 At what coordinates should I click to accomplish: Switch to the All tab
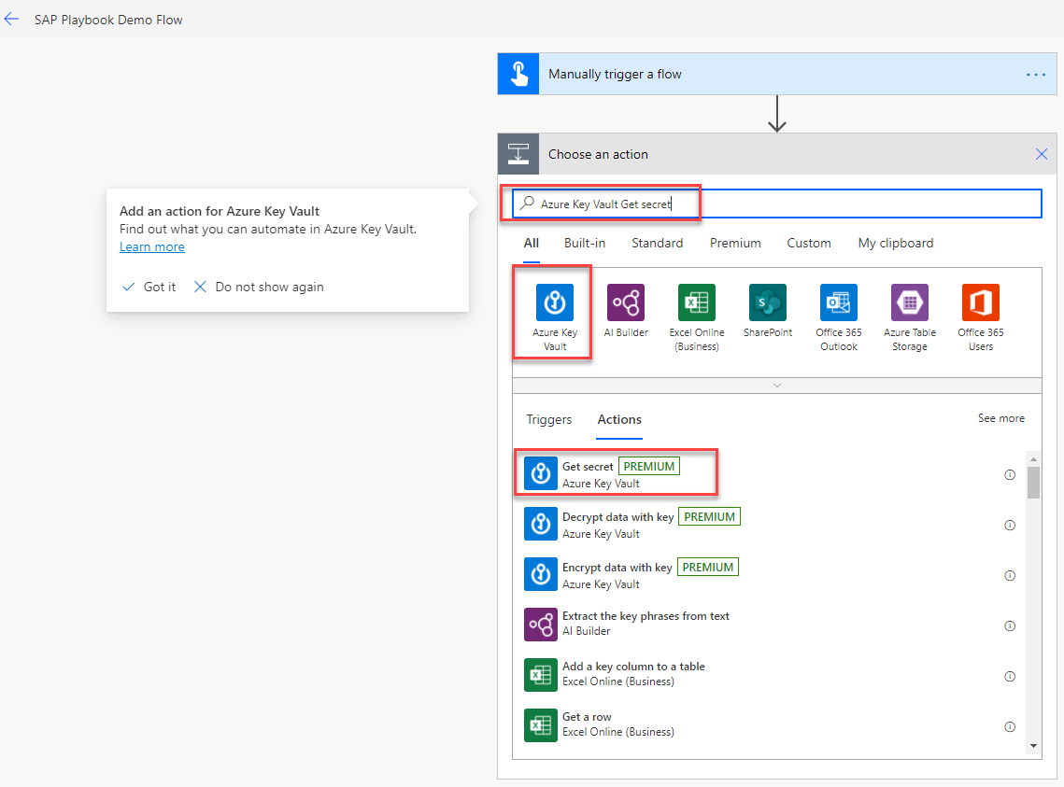(532, 243)
